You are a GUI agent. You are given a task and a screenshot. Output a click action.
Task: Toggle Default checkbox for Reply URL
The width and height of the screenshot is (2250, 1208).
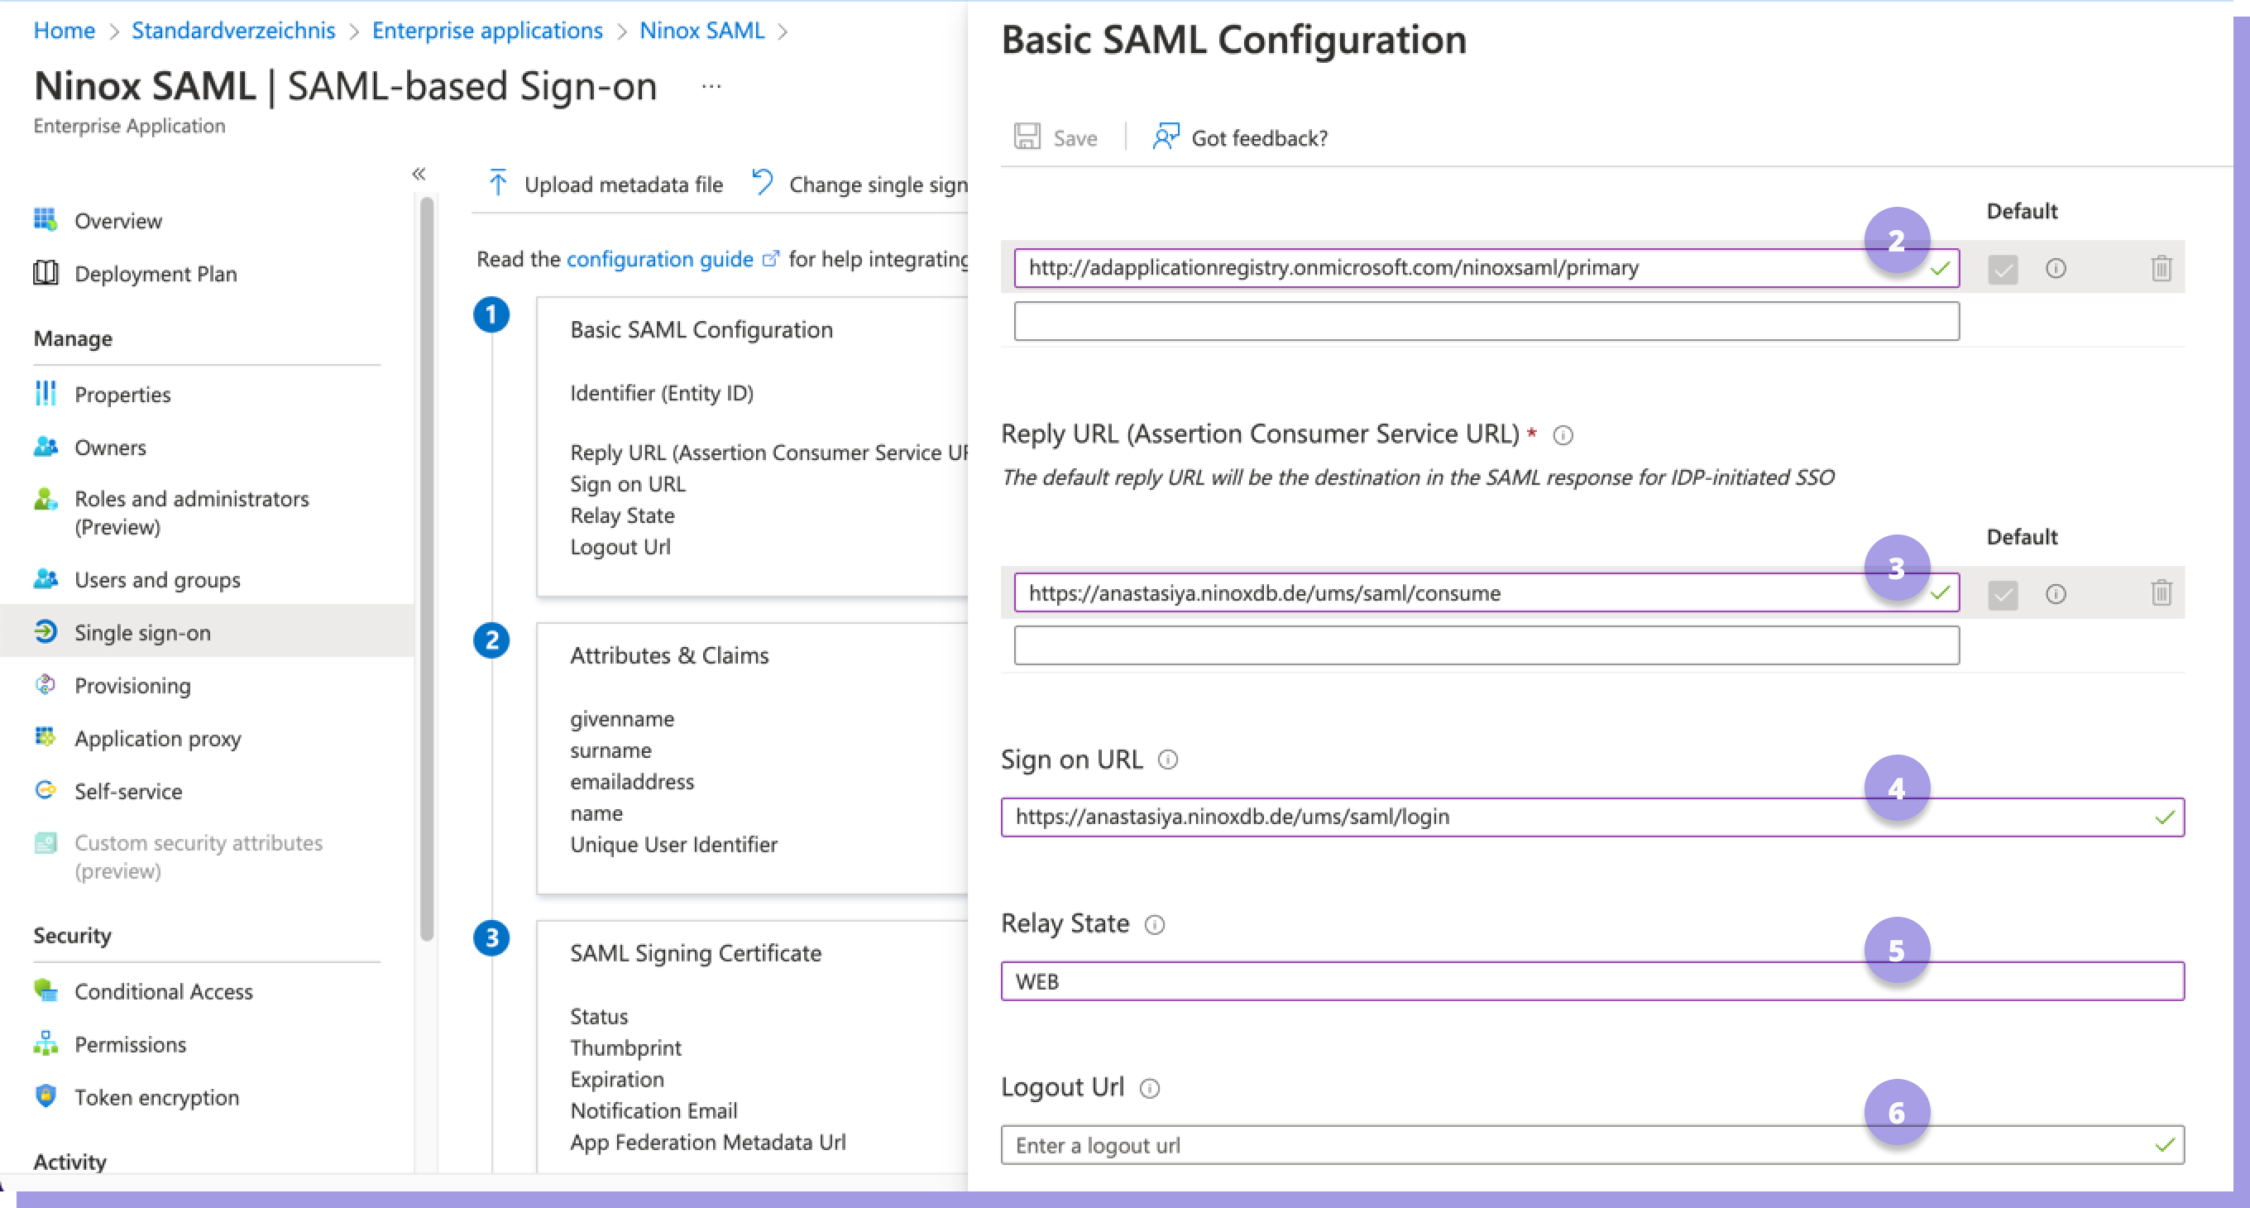click(x=2002, y=595)
